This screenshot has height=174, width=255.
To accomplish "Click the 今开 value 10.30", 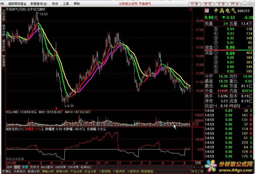I will 223,76.
